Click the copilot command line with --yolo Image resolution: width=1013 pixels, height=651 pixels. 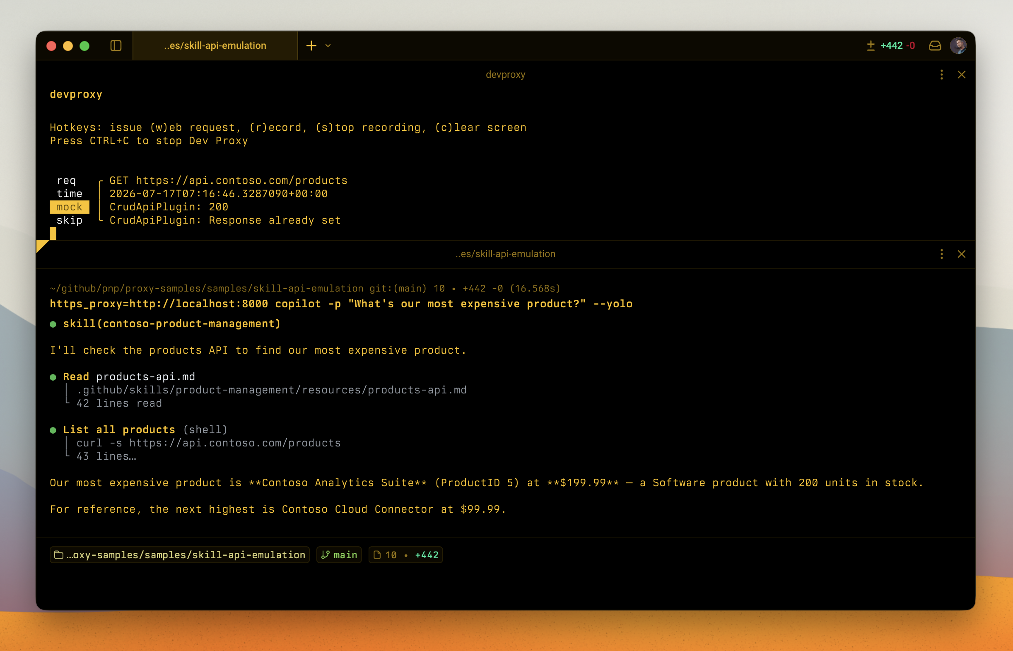[x=341, y=304]
